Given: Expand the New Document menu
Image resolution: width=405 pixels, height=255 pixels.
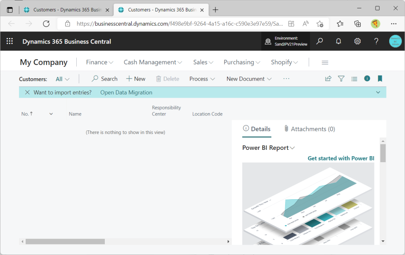Looking at the screenshot, I should coord(249,79).
